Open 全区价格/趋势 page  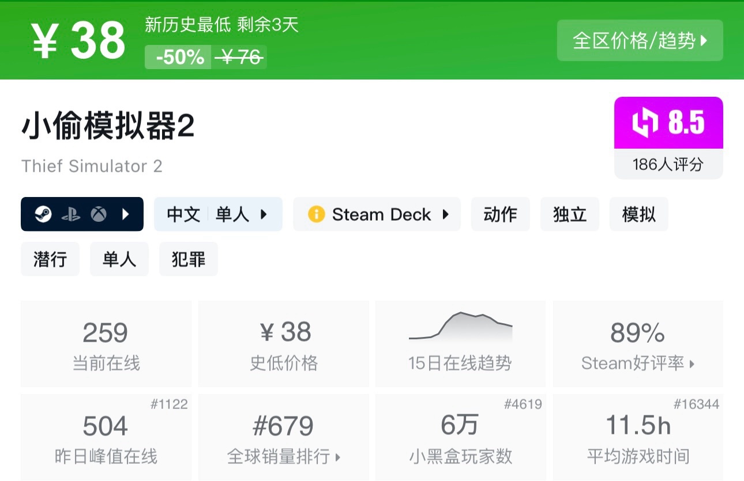coord(639,40)
